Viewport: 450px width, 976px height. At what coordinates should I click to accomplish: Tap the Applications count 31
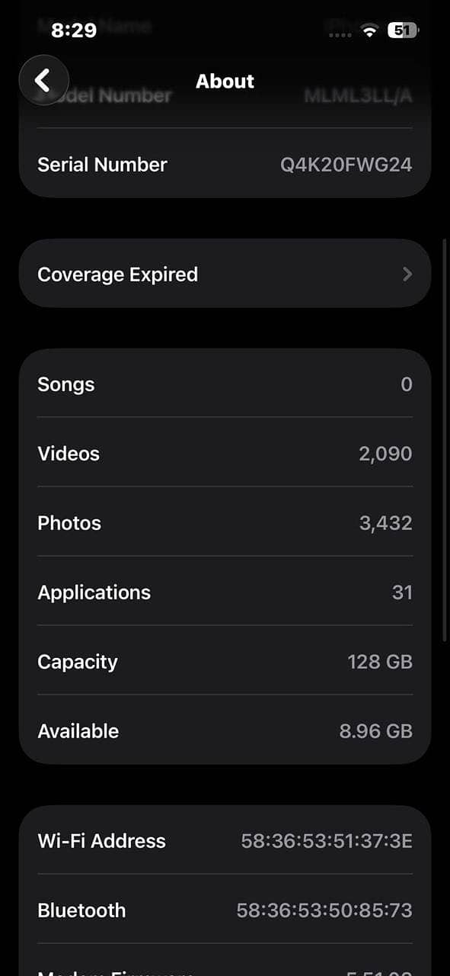tap(402, 592)
